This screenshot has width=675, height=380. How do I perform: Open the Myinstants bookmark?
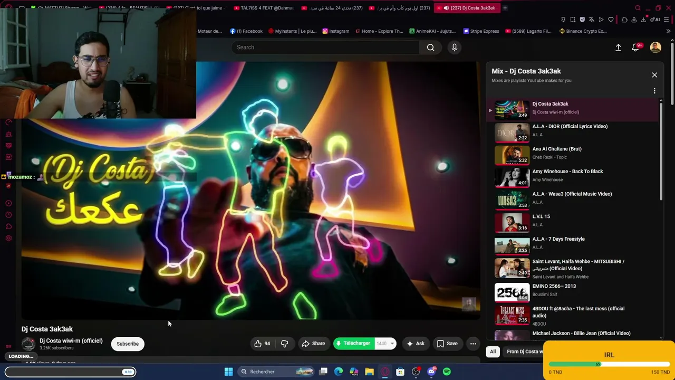292,31
